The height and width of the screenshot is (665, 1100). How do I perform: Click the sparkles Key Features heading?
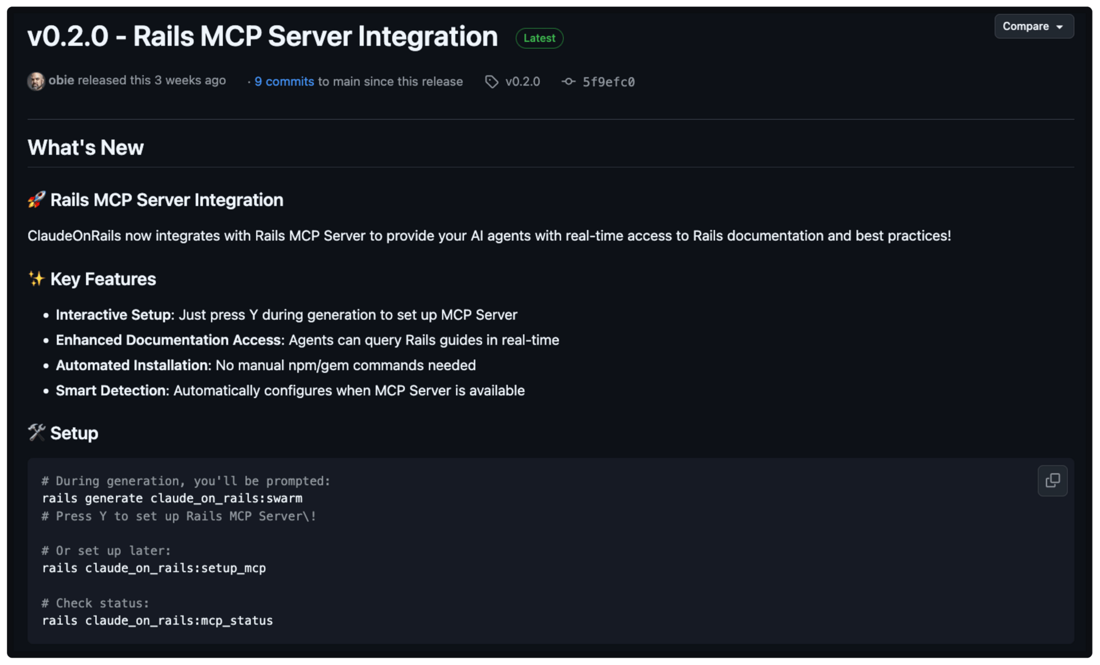pyautogui.click(x=92, y=279)
